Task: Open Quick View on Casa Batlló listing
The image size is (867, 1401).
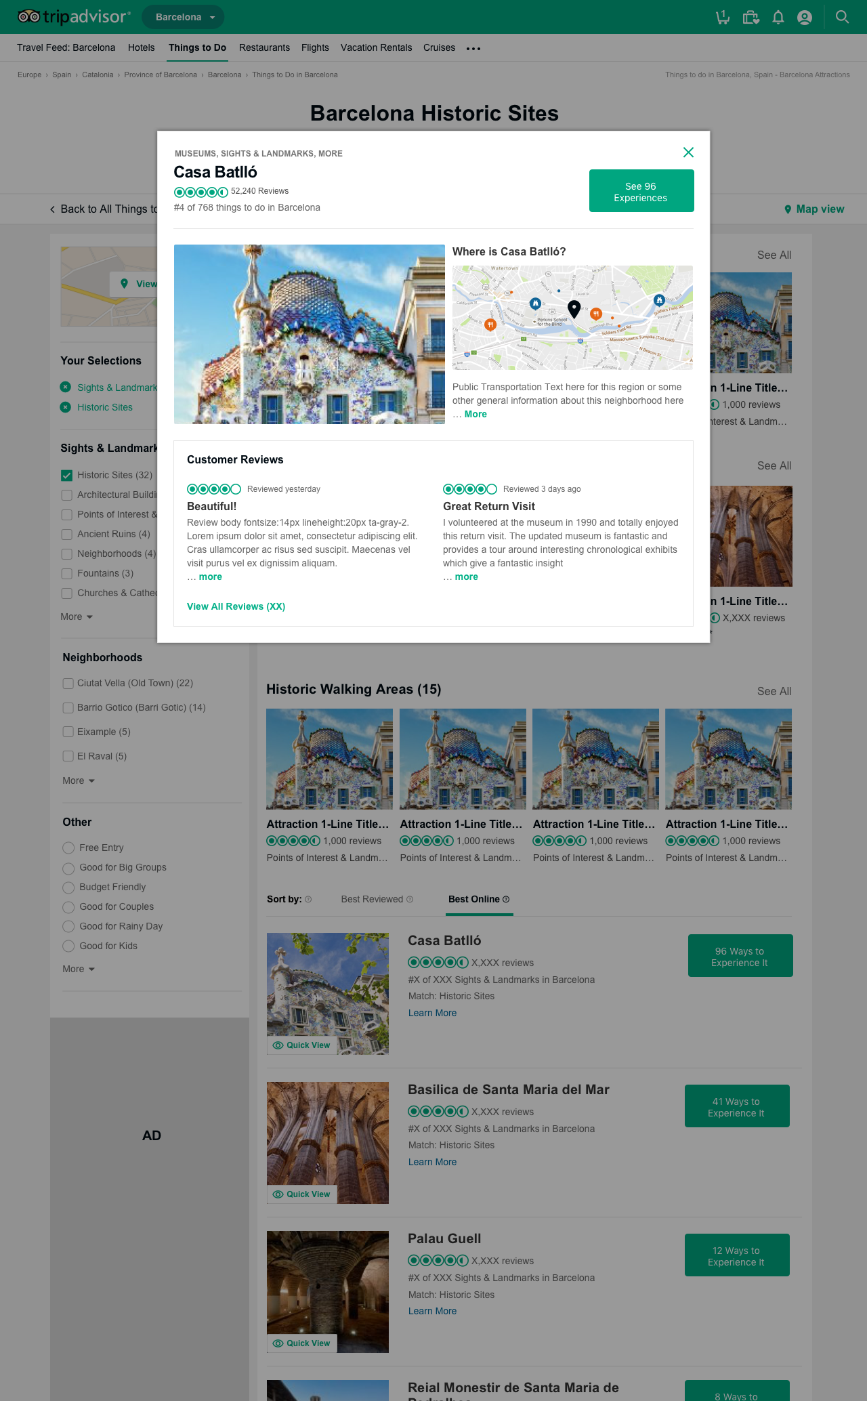Action: point(301,1045)
